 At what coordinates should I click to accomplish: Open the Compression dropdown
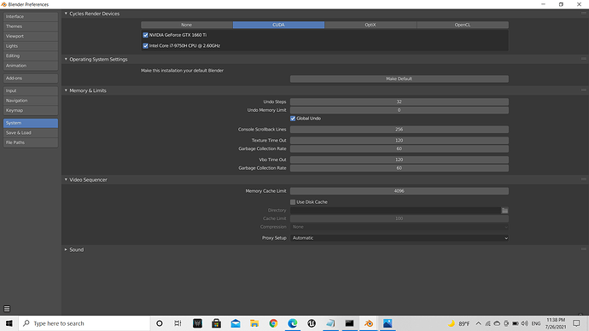pos(399,227)
